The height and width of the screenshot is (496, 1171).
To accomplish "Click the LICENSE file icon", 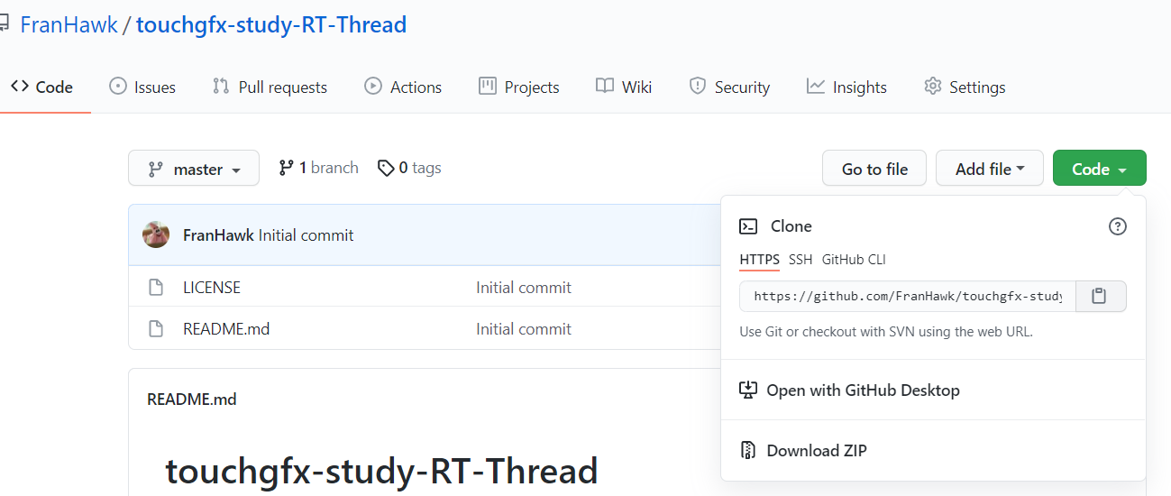I will (x=156, y=288).
